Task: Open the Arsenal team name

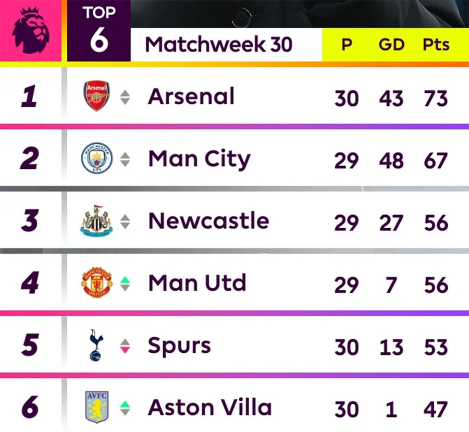Action: tap(191, 97)
